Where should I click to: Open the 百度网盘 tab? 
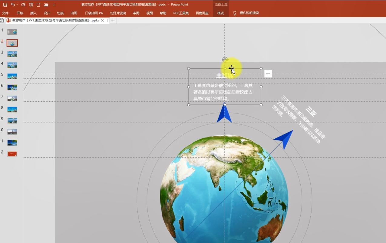(x=202, y=13)
